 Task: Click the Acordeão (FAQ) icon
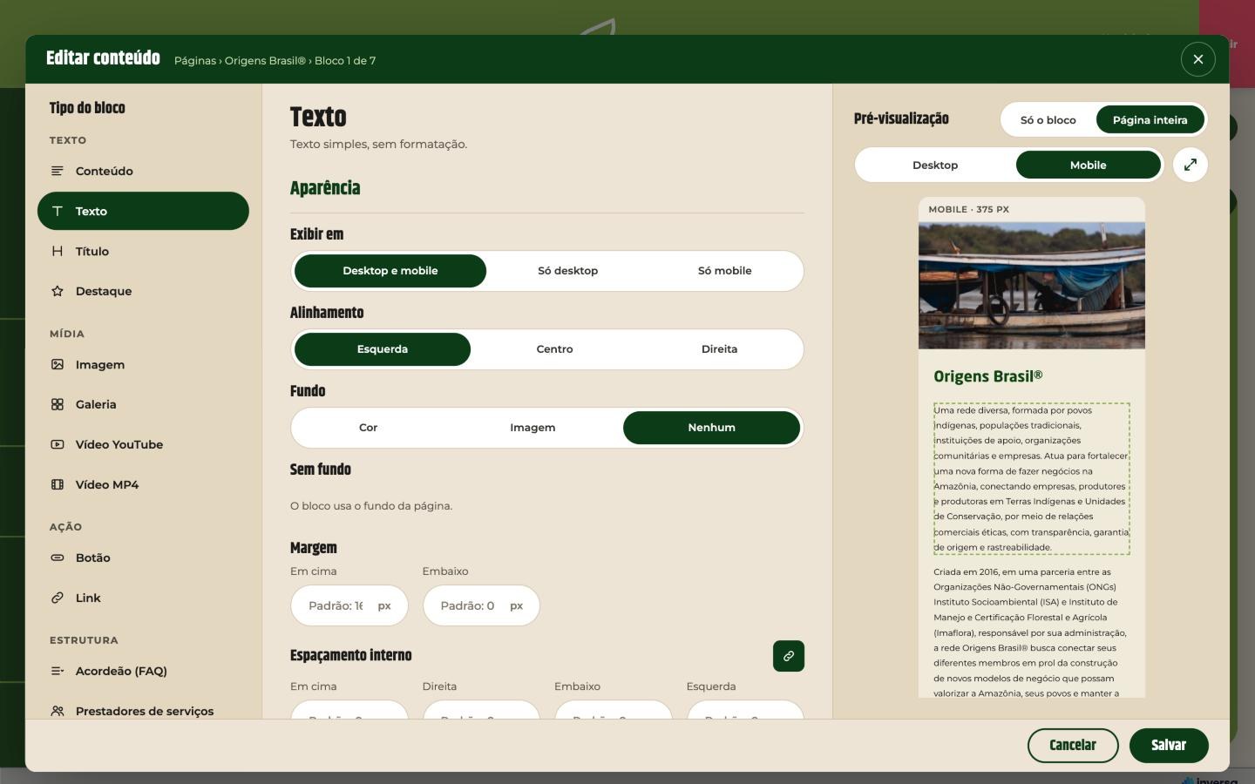(58, 671)
